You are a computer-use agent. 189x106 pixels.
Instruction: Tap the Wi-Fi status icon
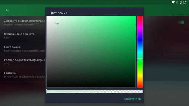pyautogui.click(x=173, y=2)
